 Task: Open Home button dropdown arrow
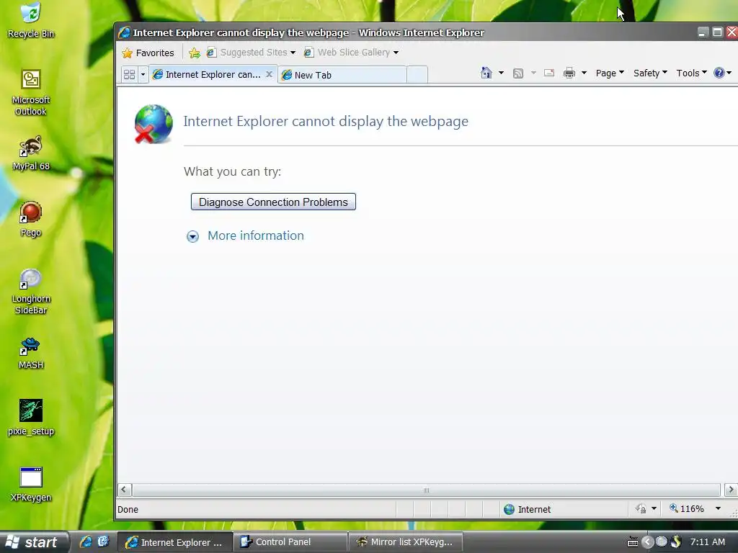pos(501,73)
